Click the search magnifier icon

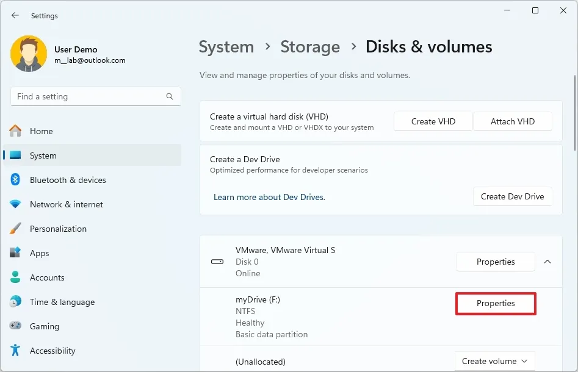tap(169, 96)
